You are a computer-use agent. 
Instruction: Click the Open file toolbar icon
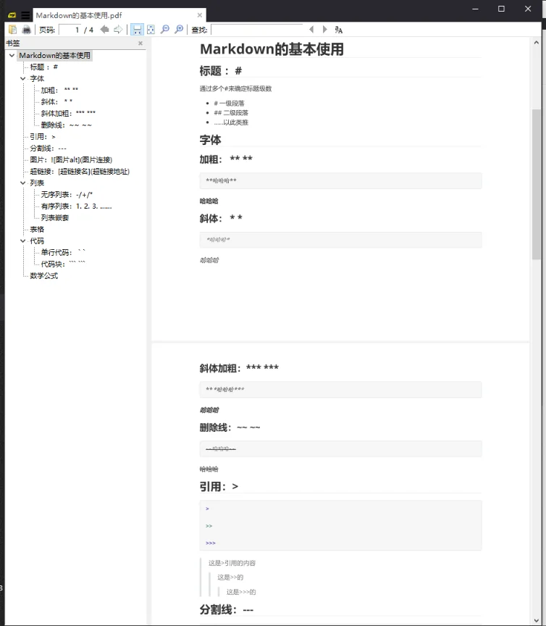pyautogui.click(x=13, y=30)
